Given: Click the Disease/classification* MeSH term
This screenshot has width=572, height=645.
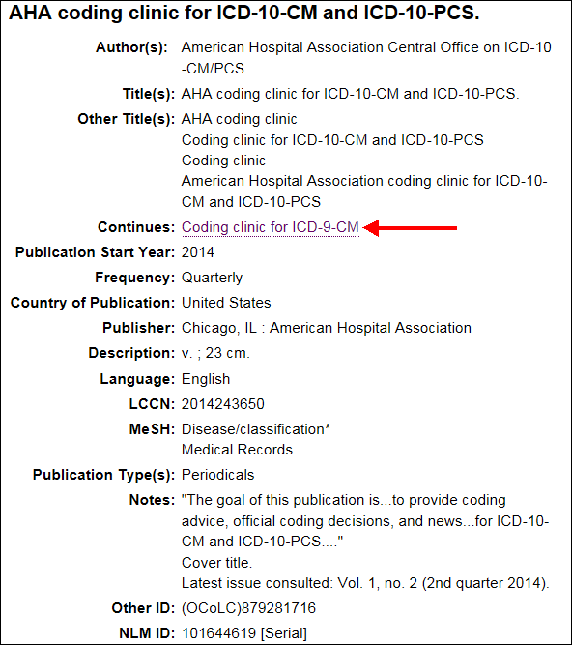Looking at the screenshot, I should 256,429.
